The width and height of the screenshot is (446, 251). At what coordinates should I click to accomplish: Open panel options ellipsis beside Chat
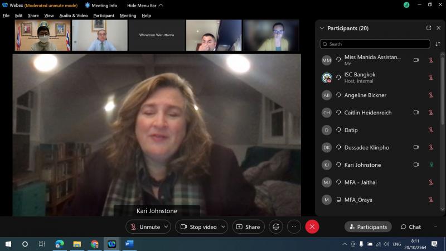click(435, 227)
